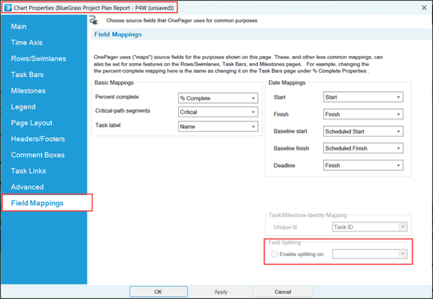Click the Cancel button
433x299 pixels.
coord(283,291)
